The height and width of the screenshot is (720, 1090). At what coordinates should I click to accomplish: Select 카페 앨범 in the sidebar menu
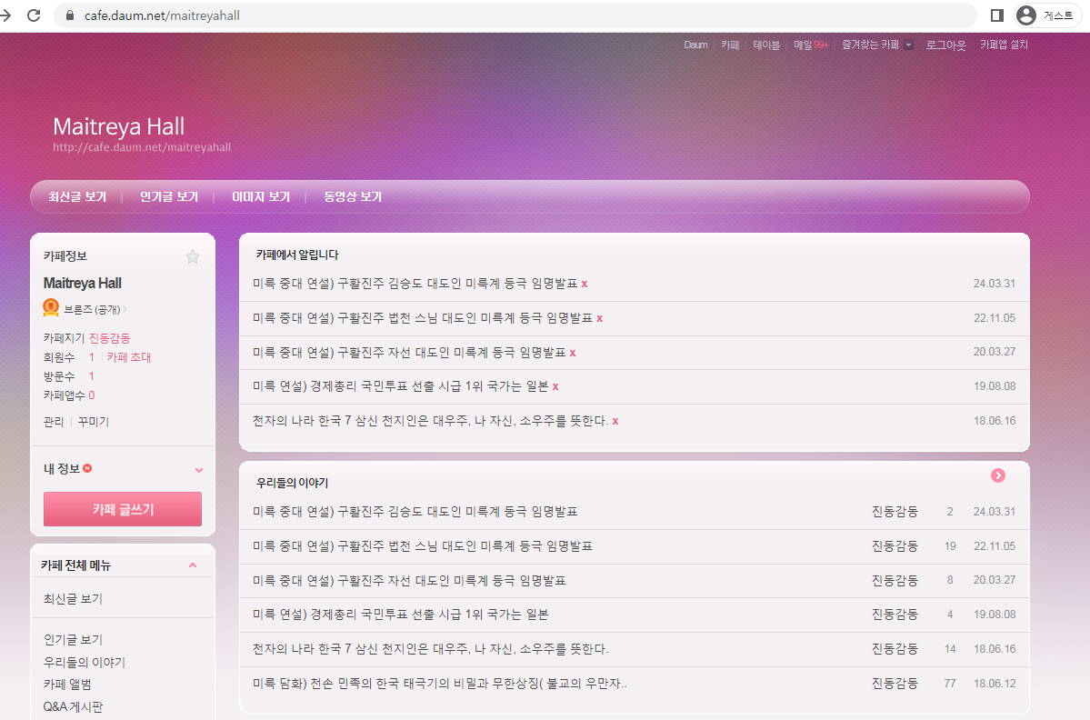point(67,685)
